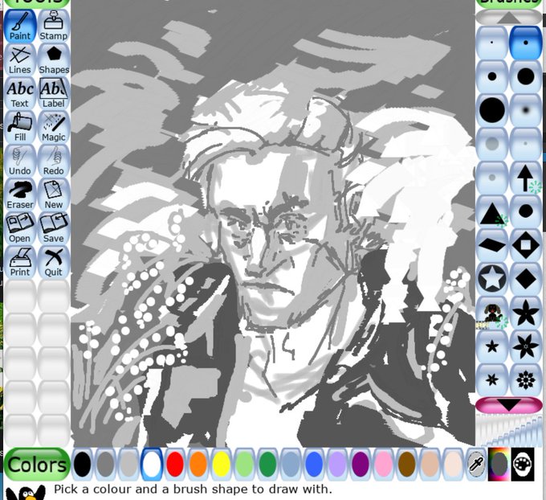Show previous brushes with grey up arrow
Viewport: 546px width, 500px height.
[509, 18]
